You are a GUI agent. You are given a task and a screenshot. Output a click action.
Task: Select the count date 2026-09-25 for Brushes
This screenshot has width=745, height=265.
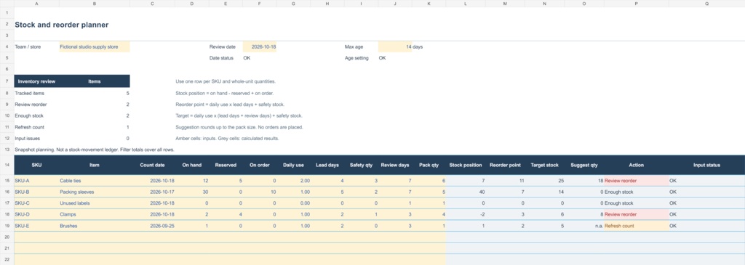point(152,226)
